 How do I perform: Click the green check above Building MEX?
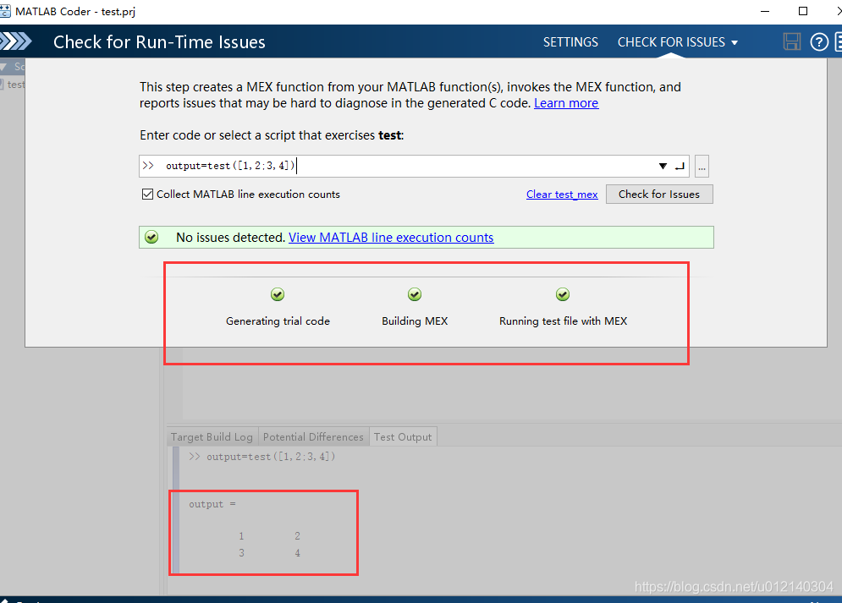pyautogui.click(x=415, y=294)
